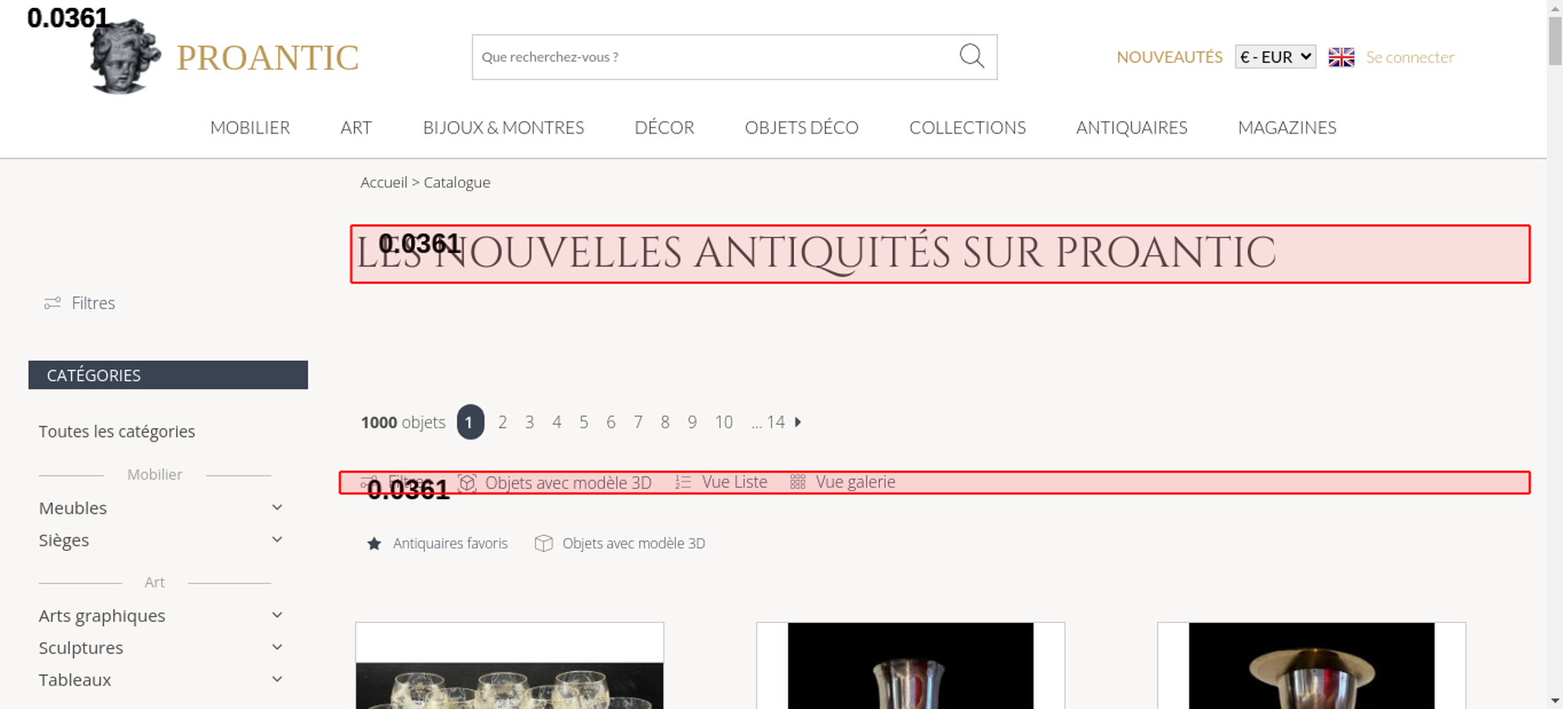The width and height of the screenshot is (1563, 709).
Task: Go to page 7
Action: (638, 422)
